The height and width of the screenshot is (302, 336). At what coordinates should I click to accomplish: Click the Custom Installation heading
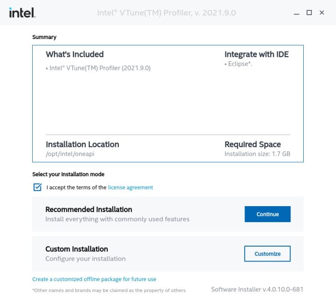point(77,249)
